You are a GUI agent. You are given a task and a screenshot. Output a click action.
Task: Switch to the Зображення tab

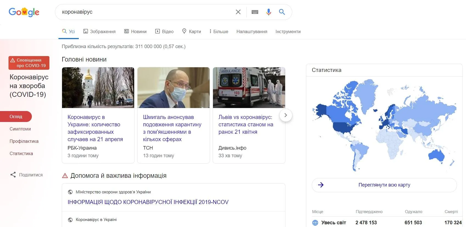(x=99, y=31)
